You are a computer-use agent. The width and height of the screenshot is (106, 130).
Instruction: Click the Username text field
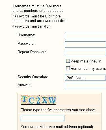point(85,36)
